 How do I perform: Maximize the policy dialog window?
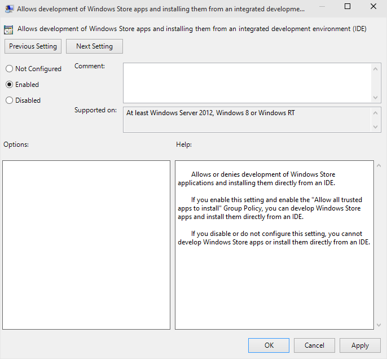pyautogui.click(x=348, y=6)
